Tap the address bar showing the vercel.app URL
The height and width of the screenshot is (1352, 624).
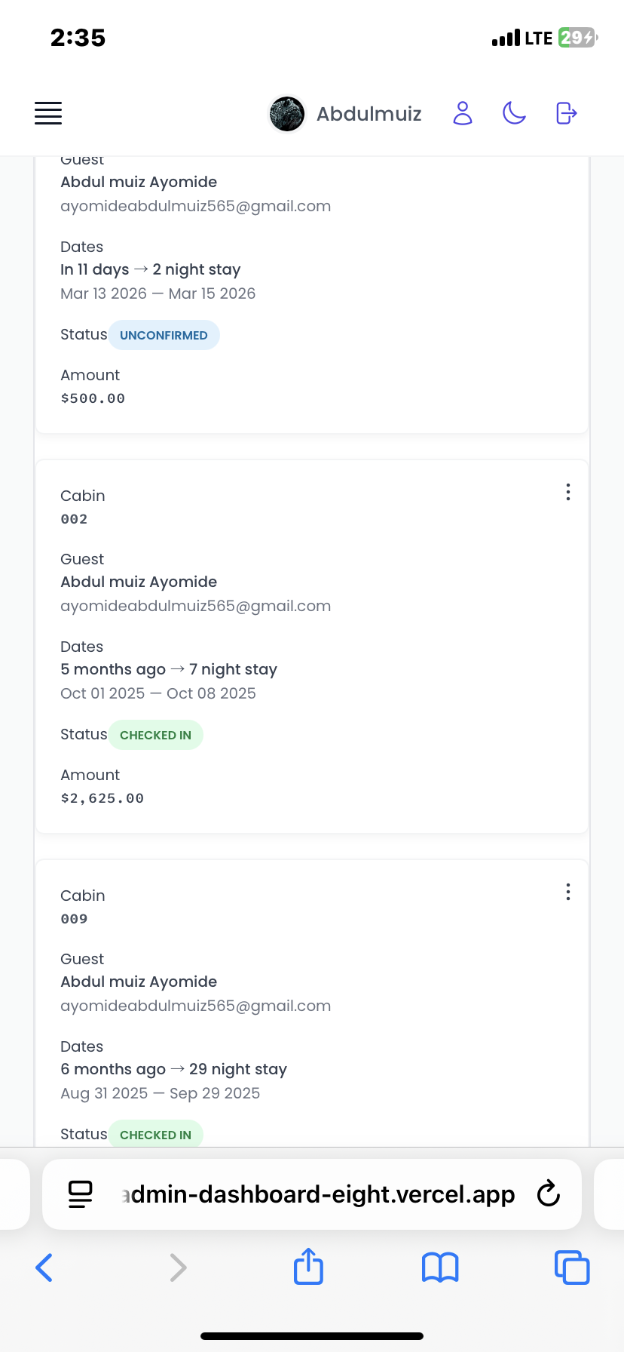tap(317, 1194)
